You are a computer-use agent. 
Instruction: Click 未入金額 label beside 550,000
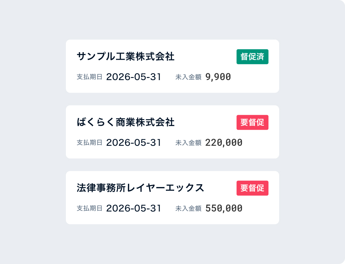[188, 208]
